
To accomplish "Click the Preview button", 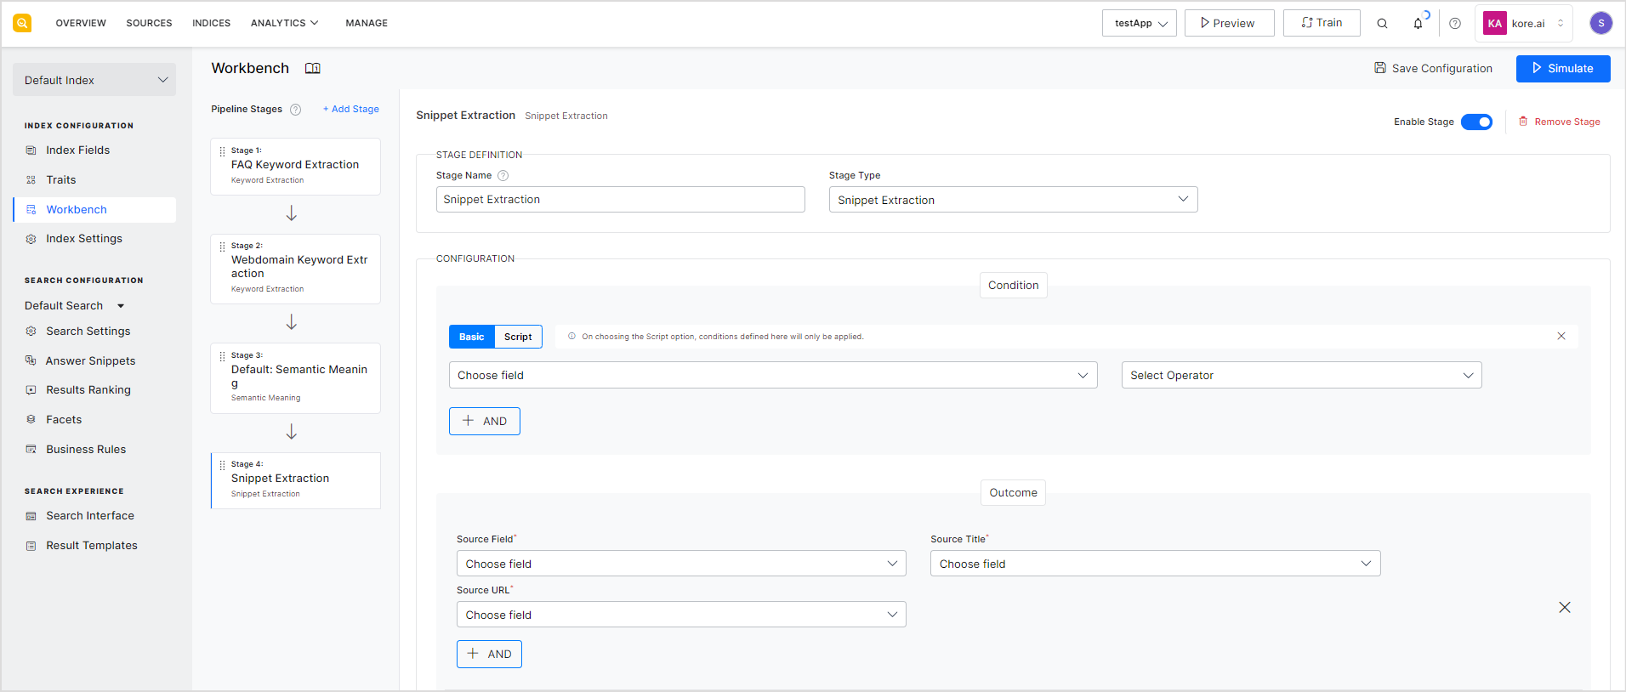I will [1229, 24].
